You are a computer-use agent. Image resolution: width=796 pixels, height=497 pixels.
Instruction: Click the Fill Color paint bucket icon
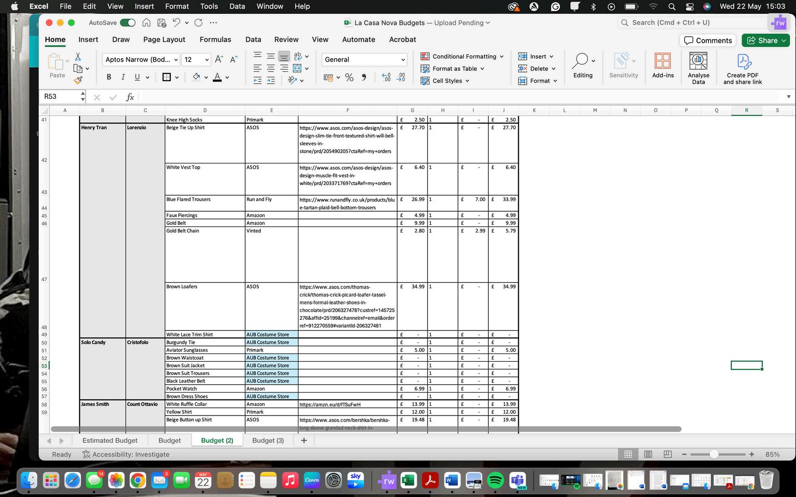tap(196, 77)
